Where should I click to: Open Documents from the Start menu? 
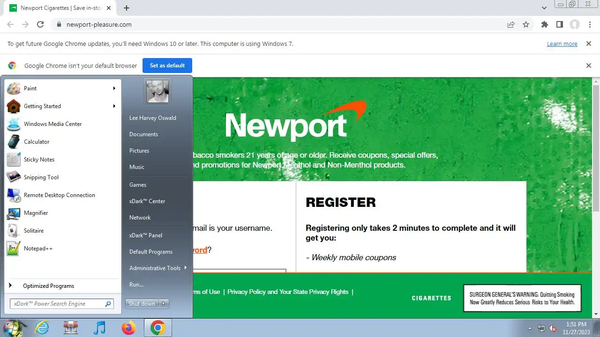coord(143,134)
